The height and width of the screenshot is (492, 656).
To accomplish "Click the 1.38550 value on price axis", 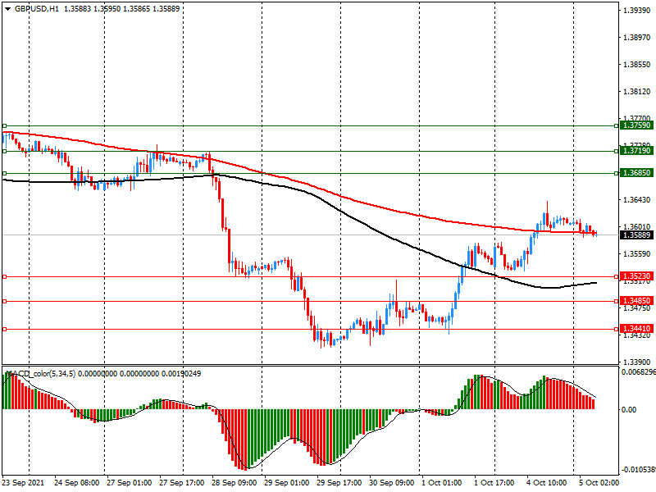I will [x=637, y=65].
